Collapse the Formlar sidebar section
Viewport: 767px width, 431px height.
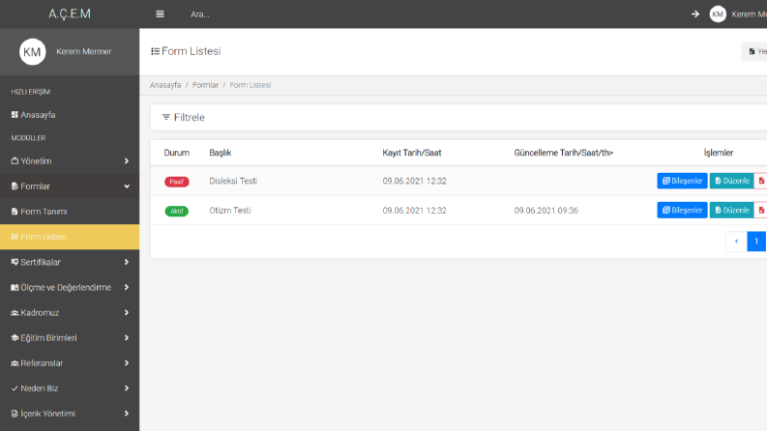(x=70, y=187)
